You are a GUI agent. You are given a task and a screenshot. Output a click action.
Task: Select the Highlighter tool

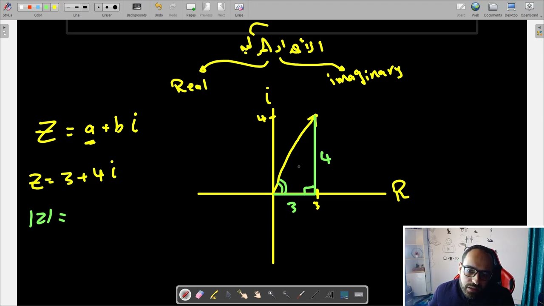point(214,295)
